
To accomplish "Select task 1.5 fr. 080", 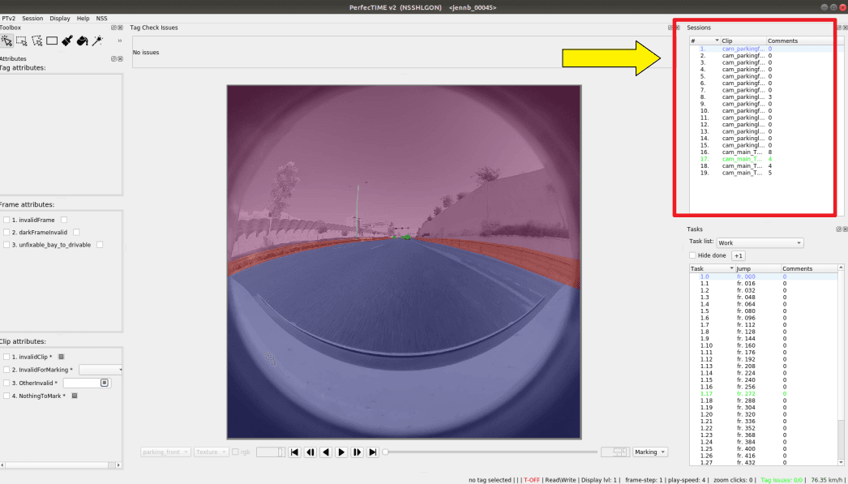I will [764, 311].
